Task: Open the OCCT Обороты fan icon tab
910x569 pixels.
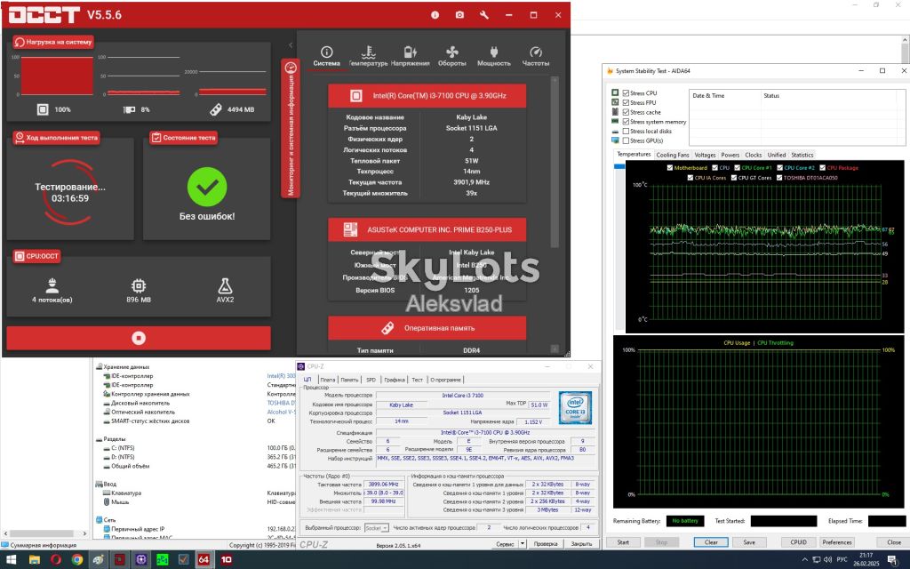Action: point(452,56)
